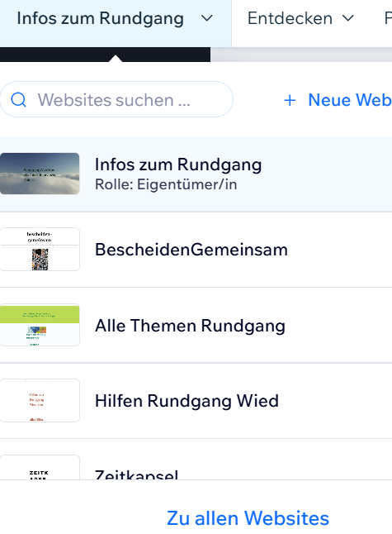Select the BescheidenGemeinsam site
The image size is (392, 534).
(x=196, y=250)
